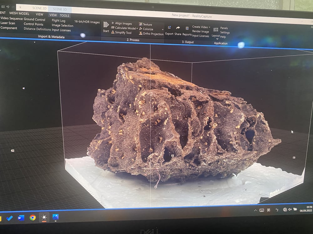The height and width of the screenshot is (234, 313).
Task: Open the MESH MODEL ribbon tab
Action: tap(19, 13)
